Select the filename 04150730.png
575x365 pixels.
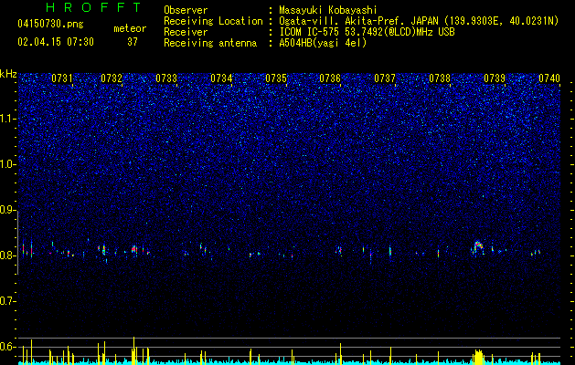[x=50, y=24]
